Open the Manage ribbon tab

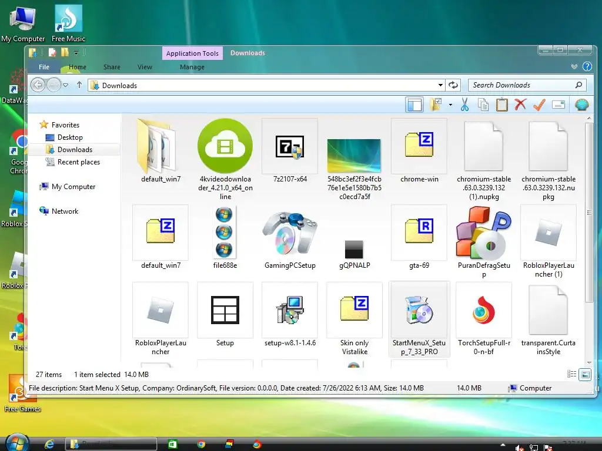[x=192, y=67]
